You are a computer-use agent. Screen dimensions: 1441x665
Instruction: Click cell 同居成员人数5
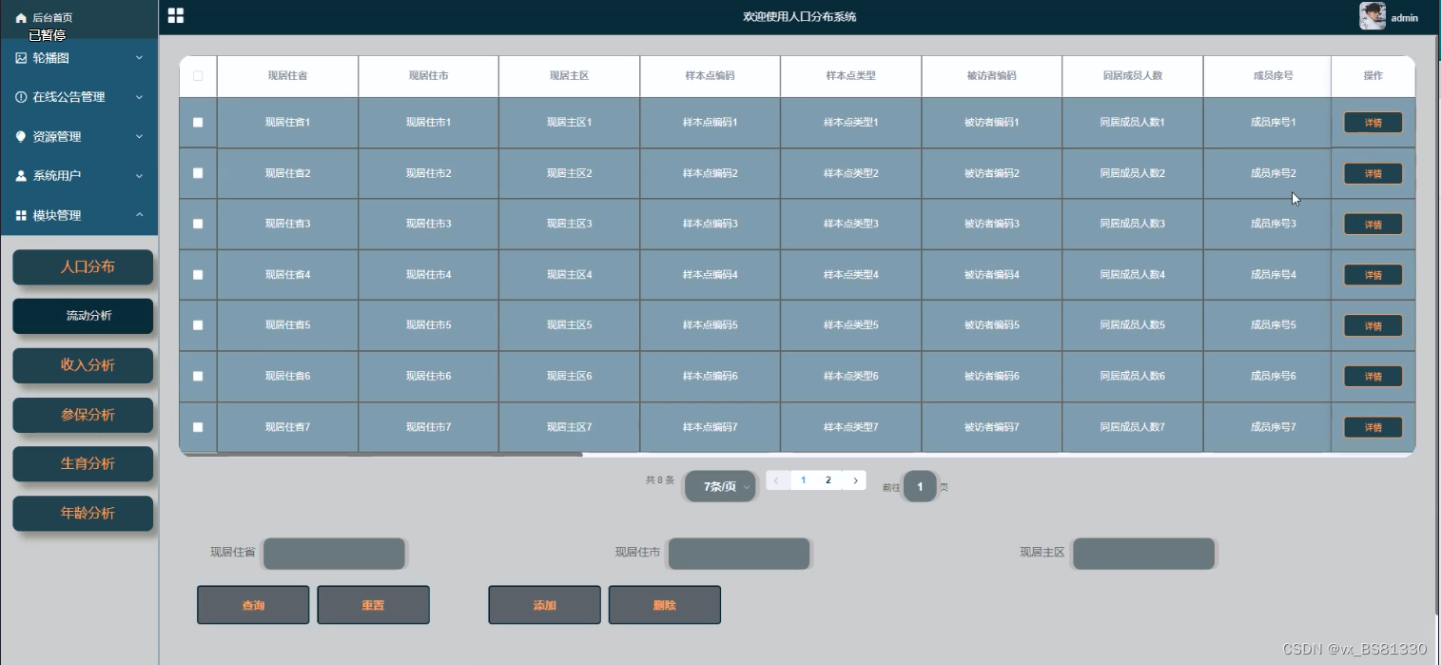coord(1133,325)
